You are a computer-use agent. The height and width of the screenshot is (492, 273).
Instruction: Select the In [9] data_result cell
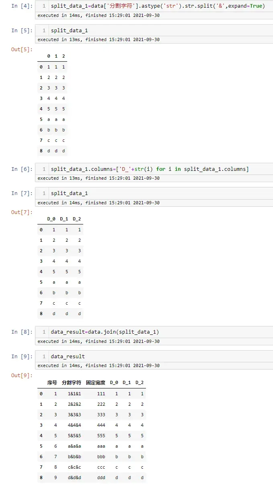coord(154,357)
